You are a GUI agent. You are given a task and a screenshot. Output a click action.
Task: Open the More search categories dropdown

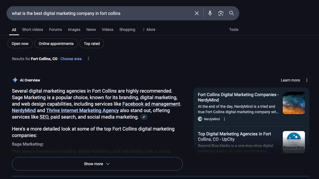pos(149,30)
